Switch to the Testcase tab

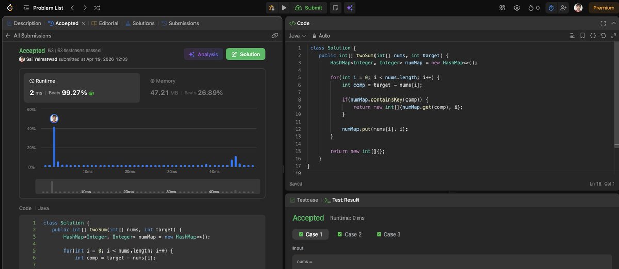click(304, 200)
